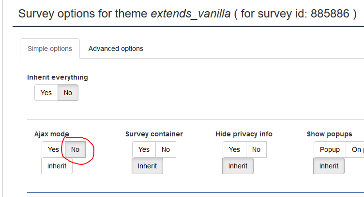Open the Simple options tab
This screenshot has width=364, height=197.
(50, 49)
